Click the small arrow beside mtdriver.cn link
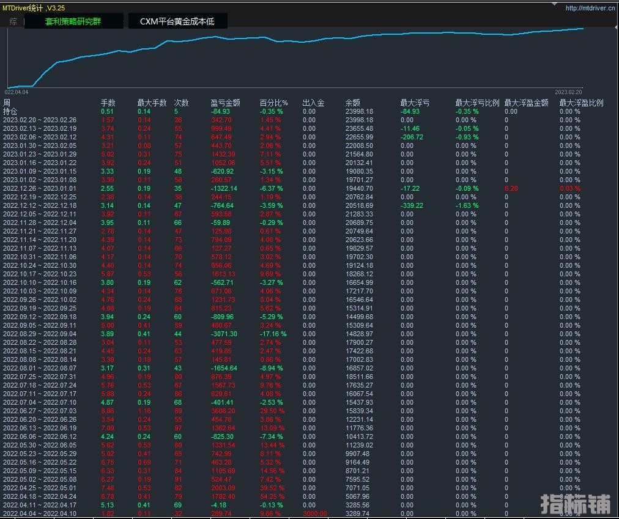The height and width of the screenshot is (519, 619). [554, 4]
